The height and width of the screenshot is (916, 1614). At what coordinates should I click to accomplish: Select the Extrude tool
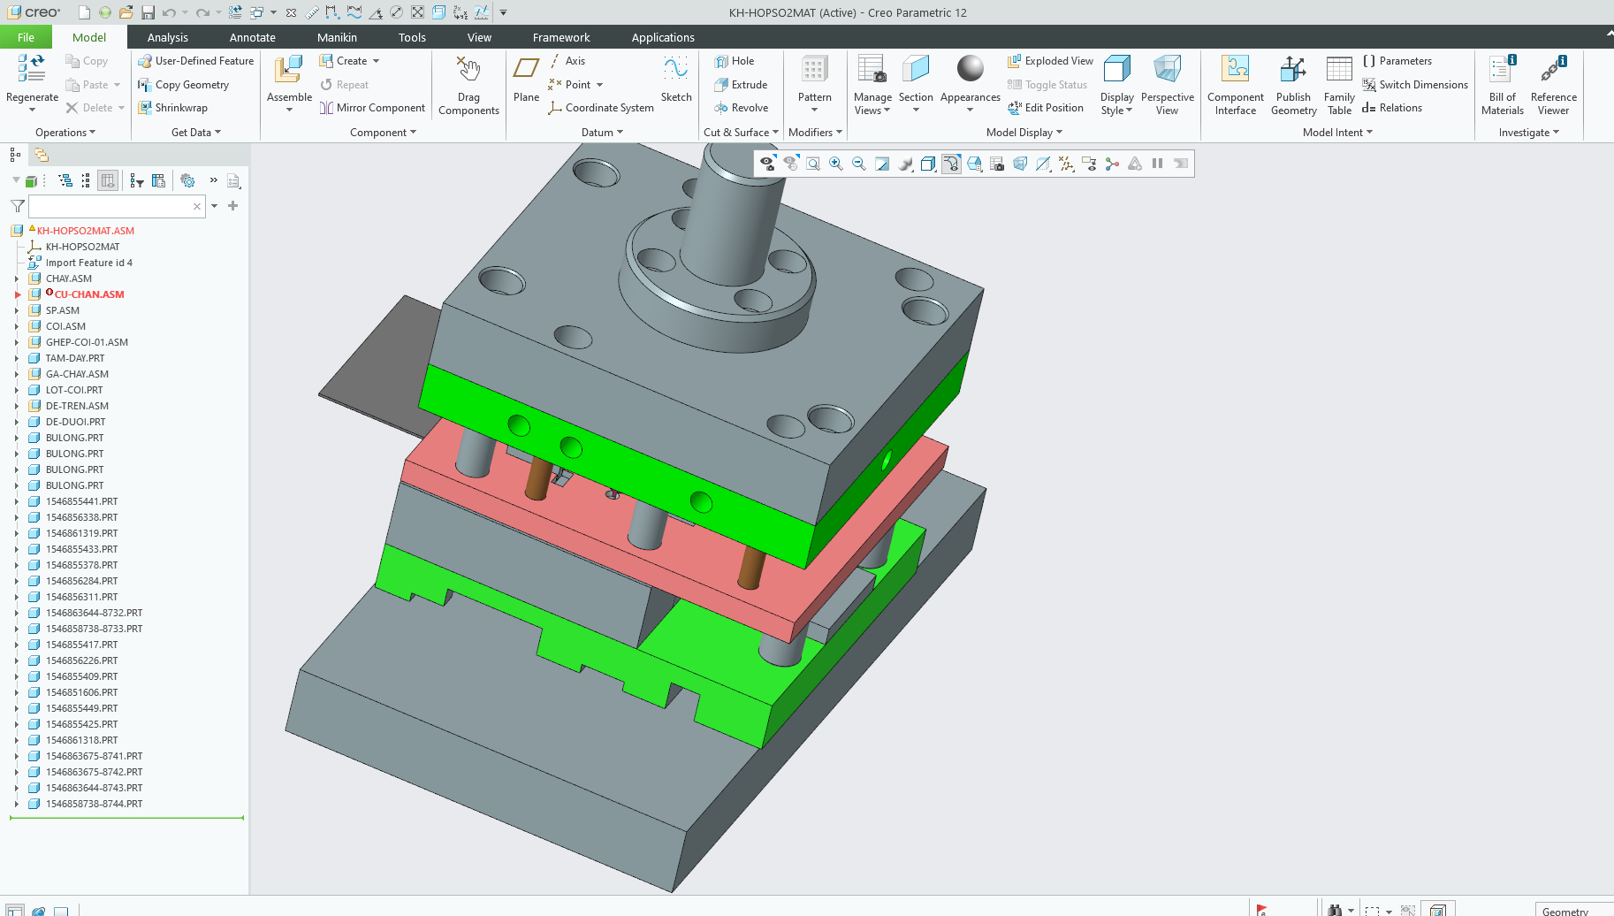tap(741, 85)
